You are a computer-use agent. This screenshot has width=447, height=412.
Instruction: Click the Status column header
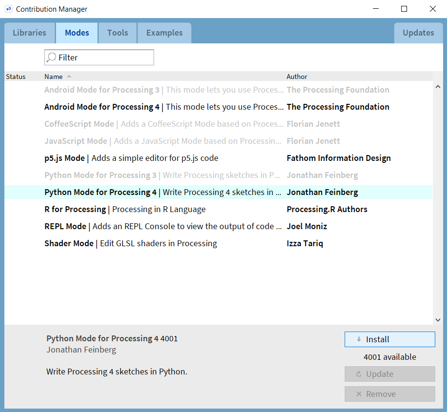[16, 77]
